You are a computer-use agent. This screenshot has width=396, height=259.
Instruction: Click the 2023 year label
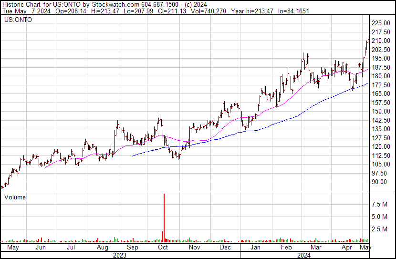(x=120, y=255)
